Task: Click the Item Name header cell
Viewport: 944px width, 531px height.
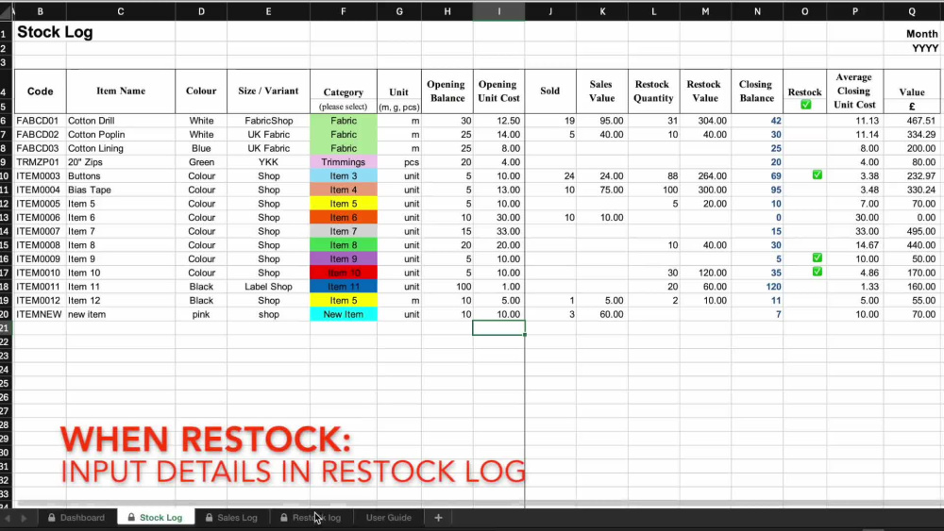Action: 121,91
